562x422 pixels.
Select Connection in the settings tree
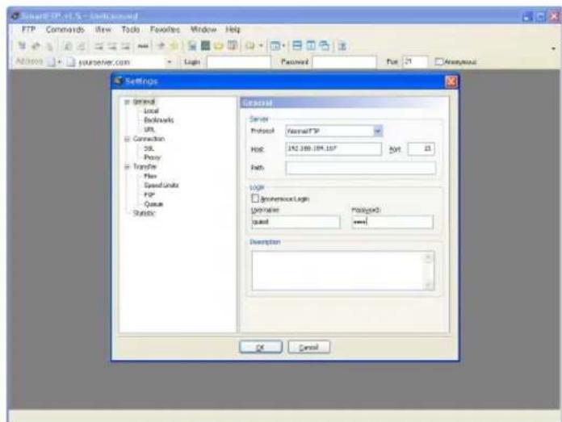(x=149, y=139)
